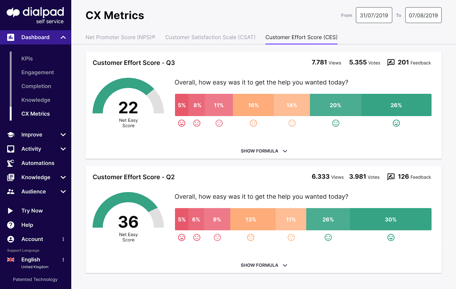Select the Customer Effort Score (CES) tab
This screenshot has height=289, width=456.
point(302,37)
